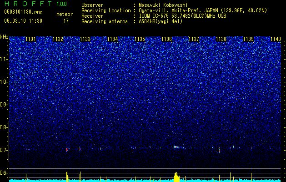
Task: Click the 1.1 kHz frequency label
Action: click(x=4, y=59)
